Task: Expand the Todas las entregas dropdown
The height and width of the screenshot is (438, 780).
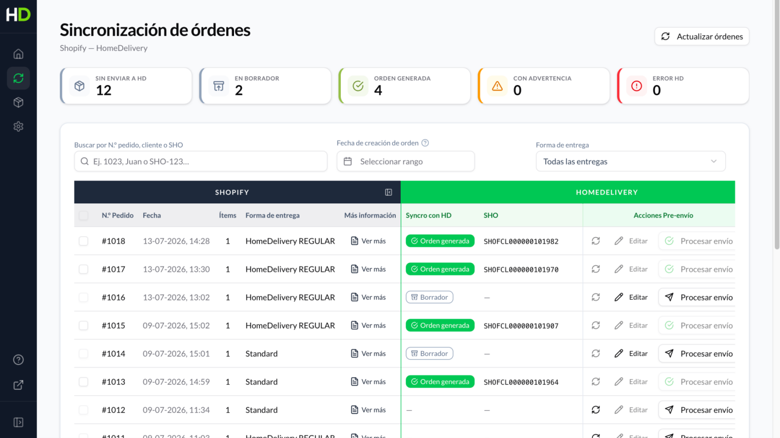Action: (x=631, y=162)
